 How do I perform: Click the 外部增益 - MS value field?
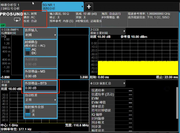point(40,76)
